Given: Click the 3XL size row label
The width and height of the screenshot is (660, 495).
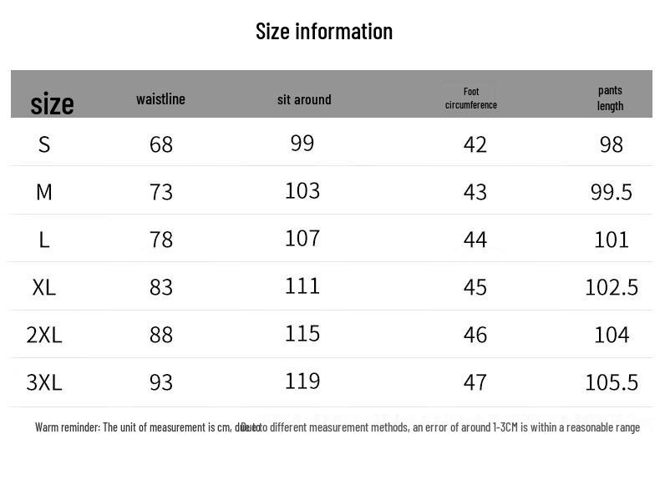Looking at the screenshot, I should pyautogui.click(x=44, y=382).
